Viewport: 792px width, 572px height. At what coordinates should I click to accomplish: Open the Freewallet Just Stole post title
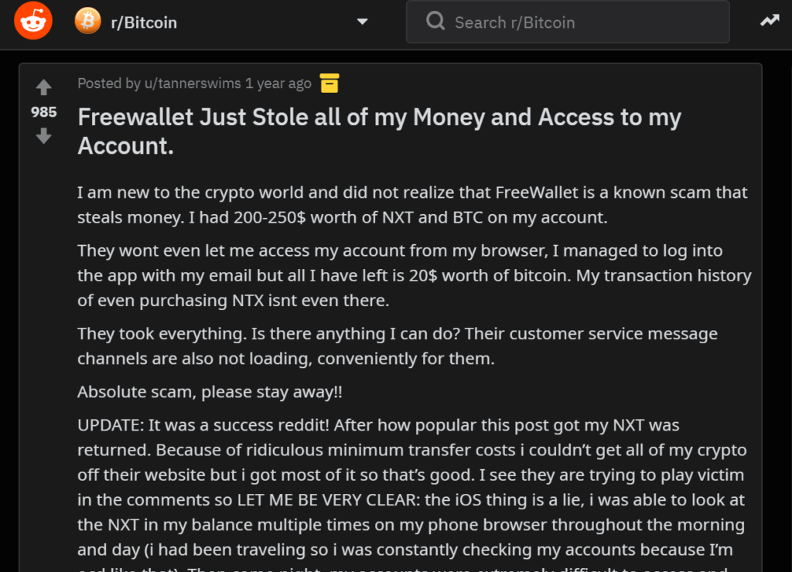(379, 131)
